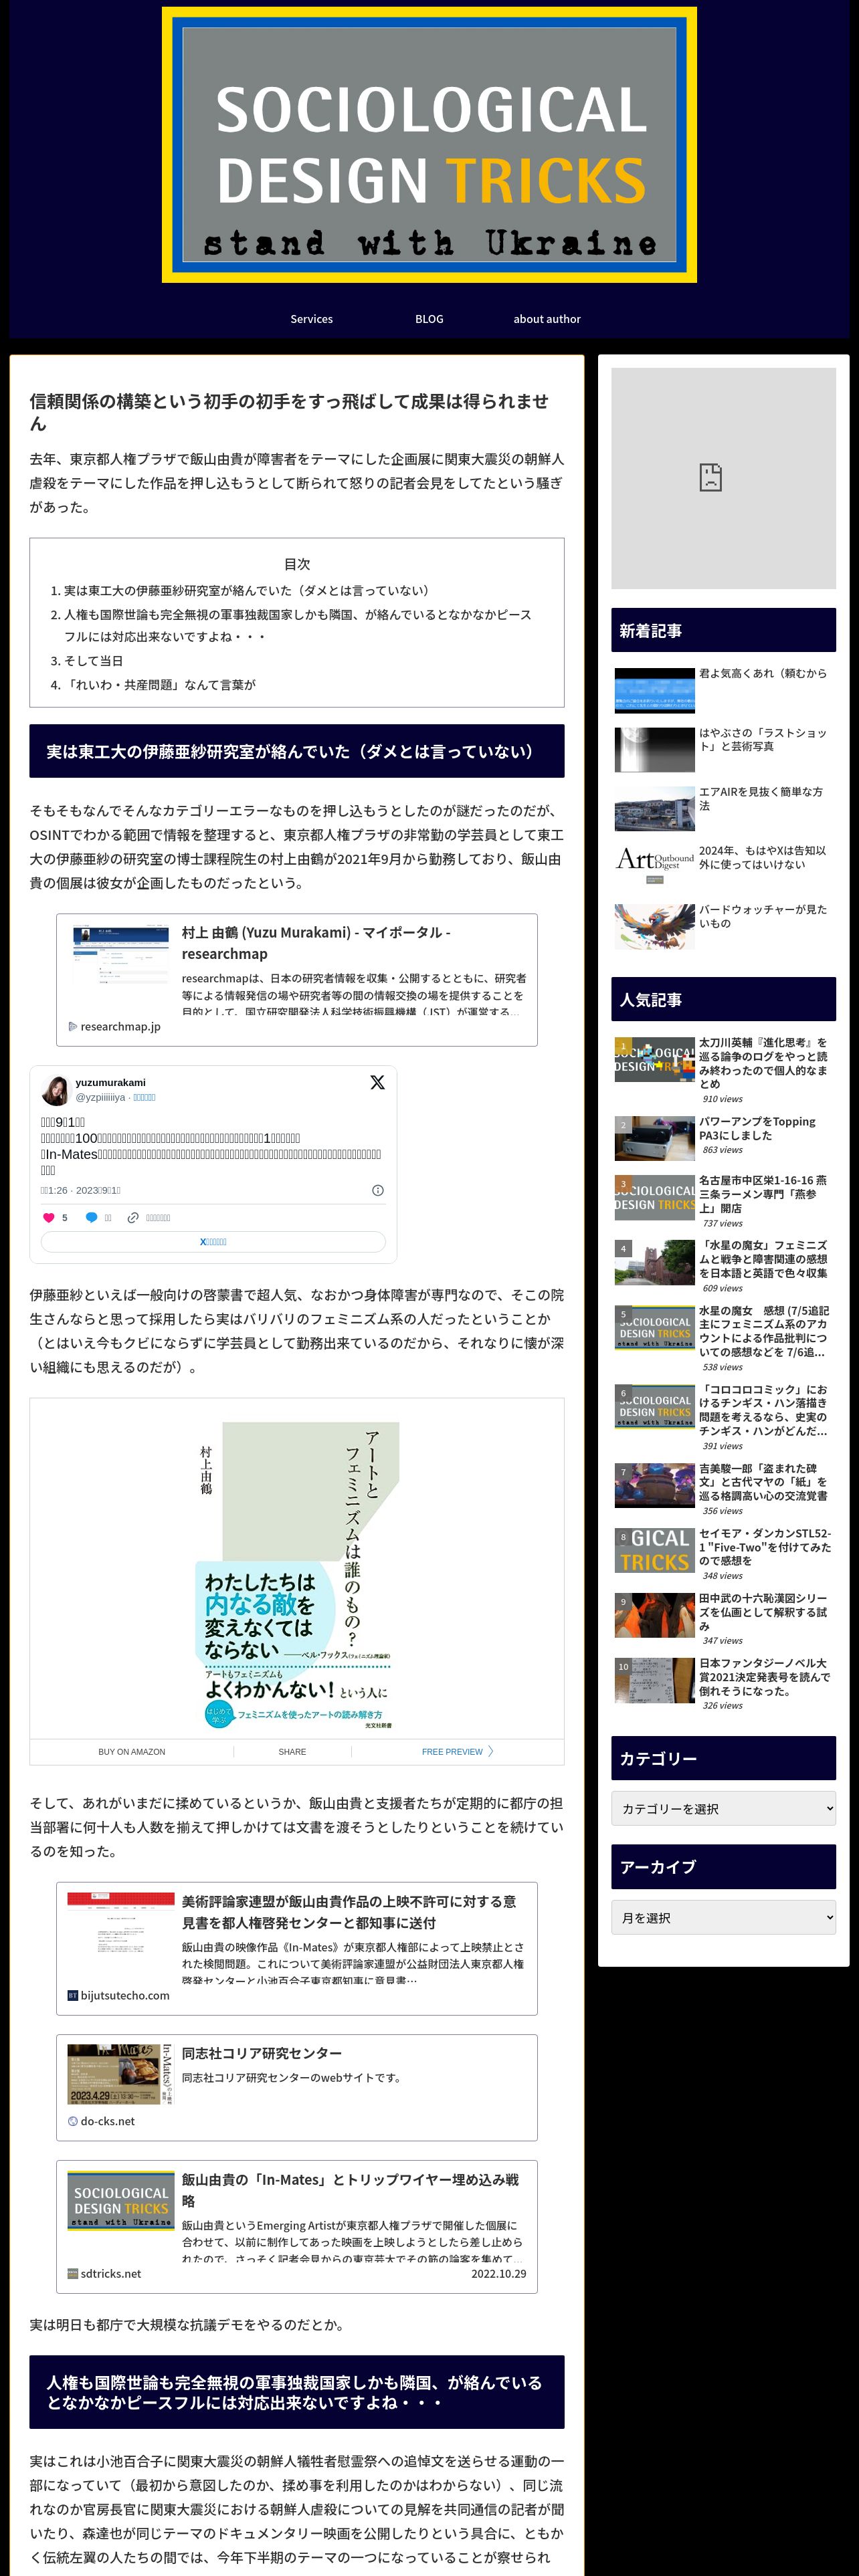Open the 村上由鶴 researchmap link card
The height and width of the screenshot is (2576, 859).
(x=297, y=980)
